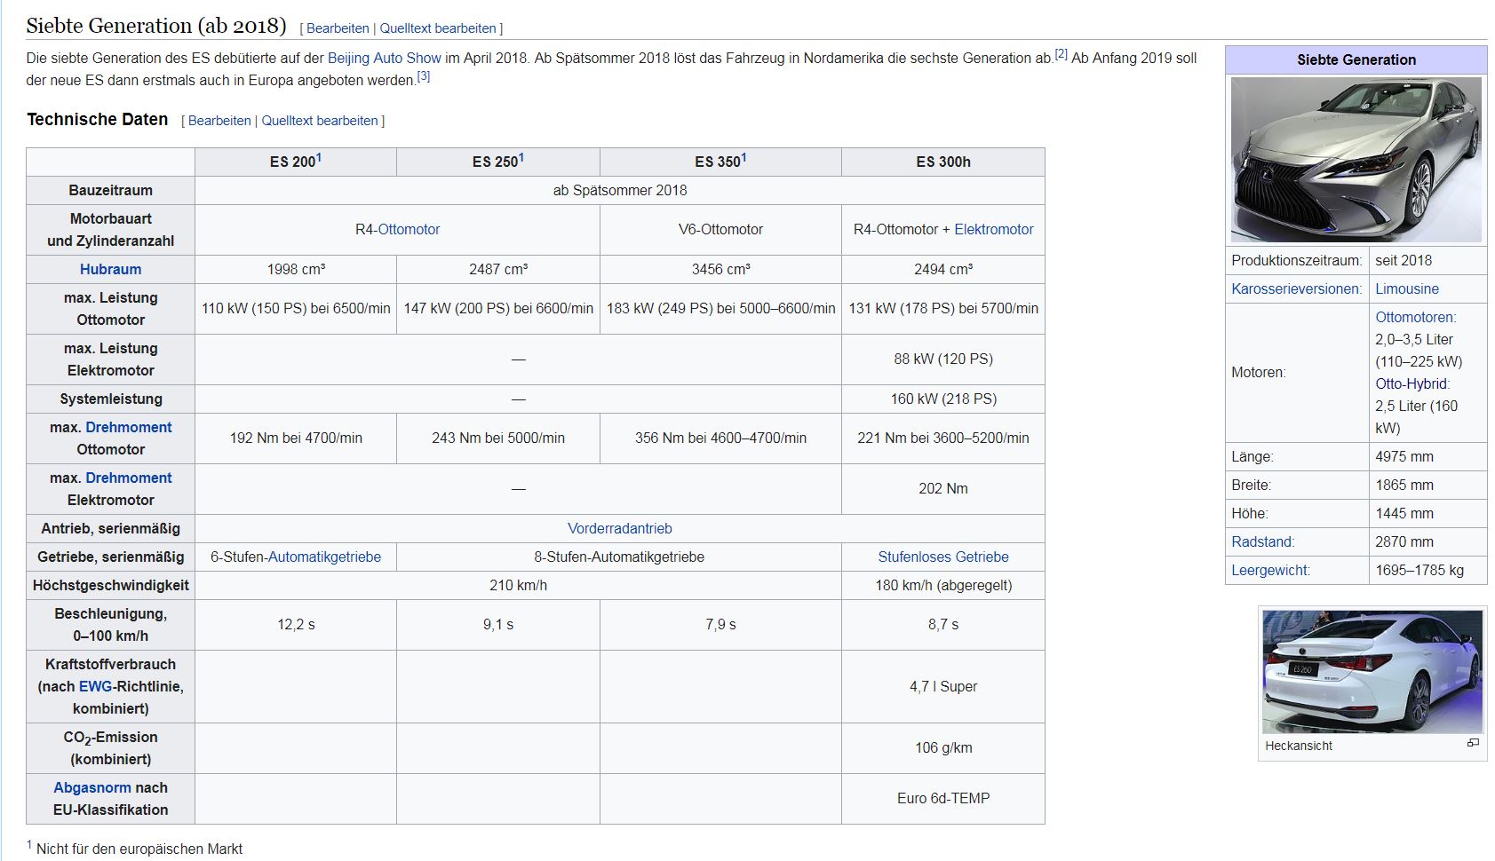Open footnote reference 3 in the intro
The image size is (1495, 861).
point(424,76)
